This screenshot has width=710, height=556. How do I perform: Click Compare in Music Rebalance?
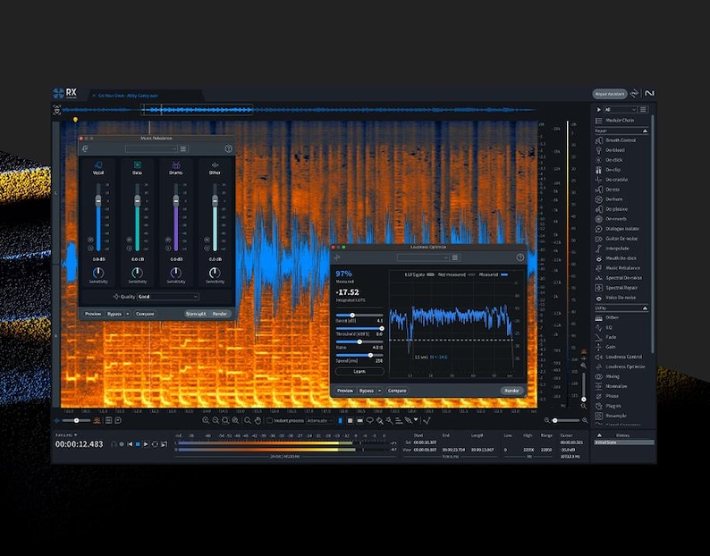pyautogui.click(x=145, y=314)
